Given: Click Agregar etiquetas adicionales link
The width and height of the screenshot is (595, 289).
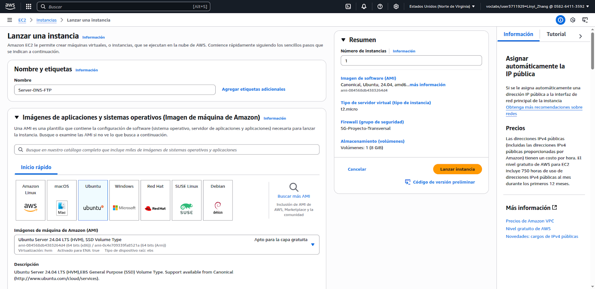Looking at the screenshot, I should click(x=254, y=89).
